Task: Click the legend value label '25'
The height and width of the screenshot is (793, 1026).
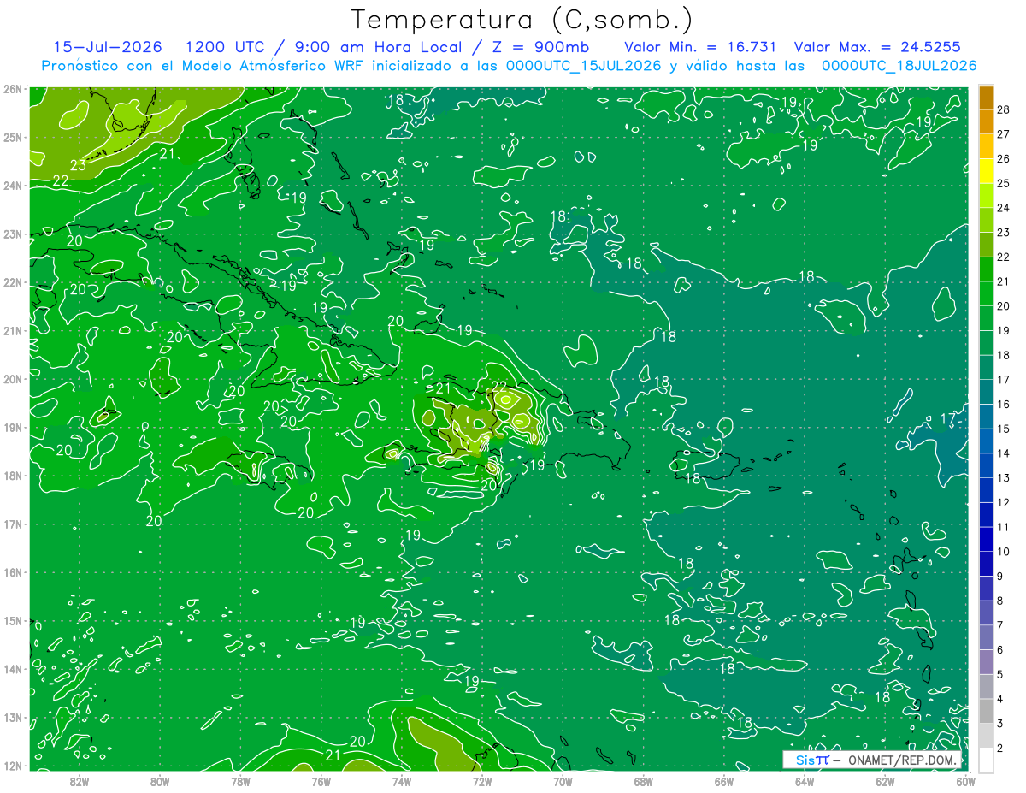Action: [x=1003, y=183]
